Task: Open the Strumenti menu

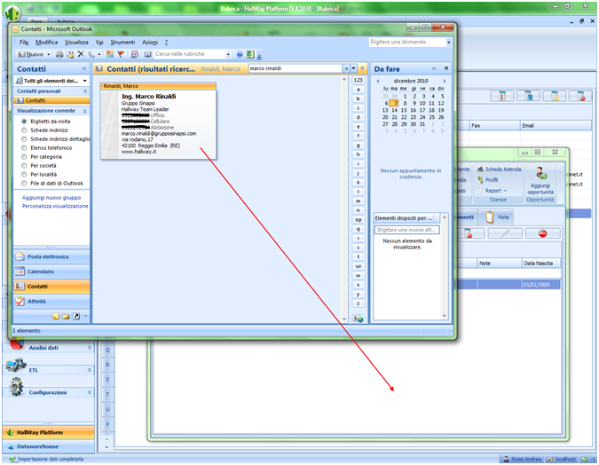Action: [x=122, y=43]
